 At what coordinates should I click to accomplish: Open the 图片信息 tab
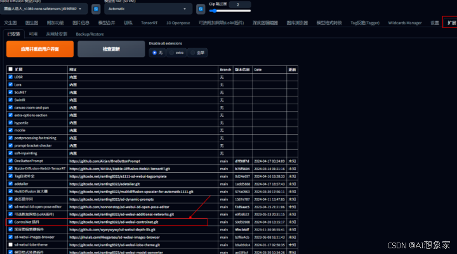(x=81, y=23)
